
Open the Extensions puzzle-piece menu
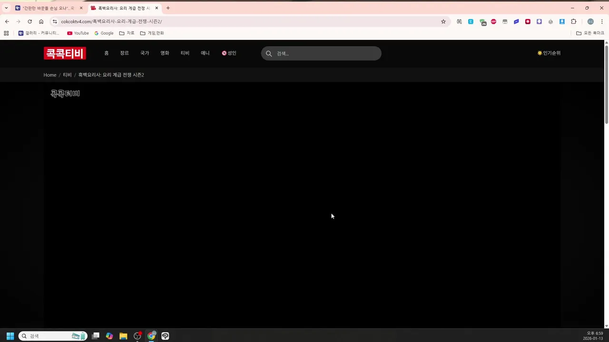[573, 21]
